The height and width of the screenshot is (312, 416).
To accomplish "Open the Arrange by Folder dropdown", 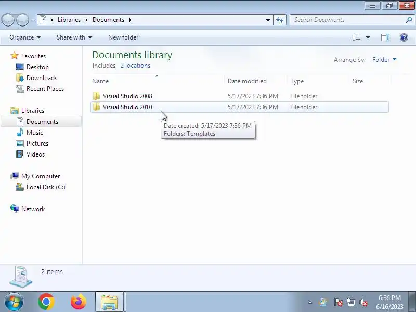I will (x=384, y=60).
